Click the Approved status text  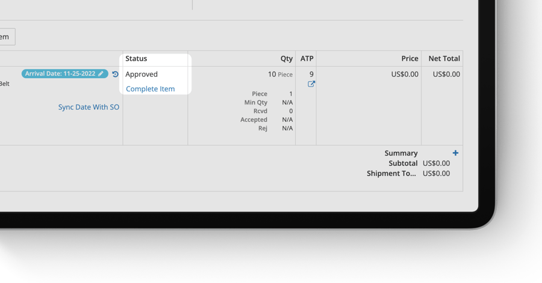[142, 75]
